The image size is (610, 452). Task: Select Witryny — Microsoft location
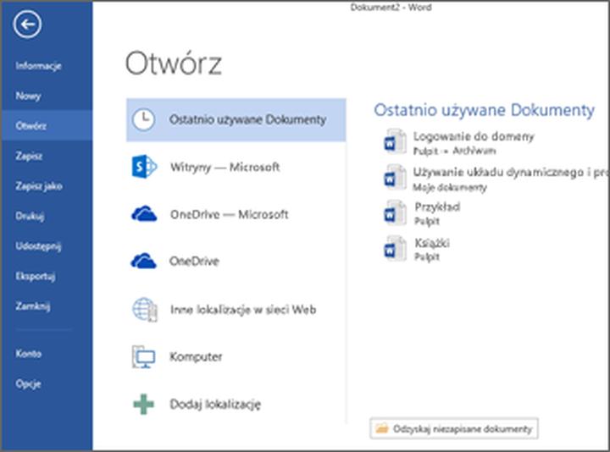[225, 167]
